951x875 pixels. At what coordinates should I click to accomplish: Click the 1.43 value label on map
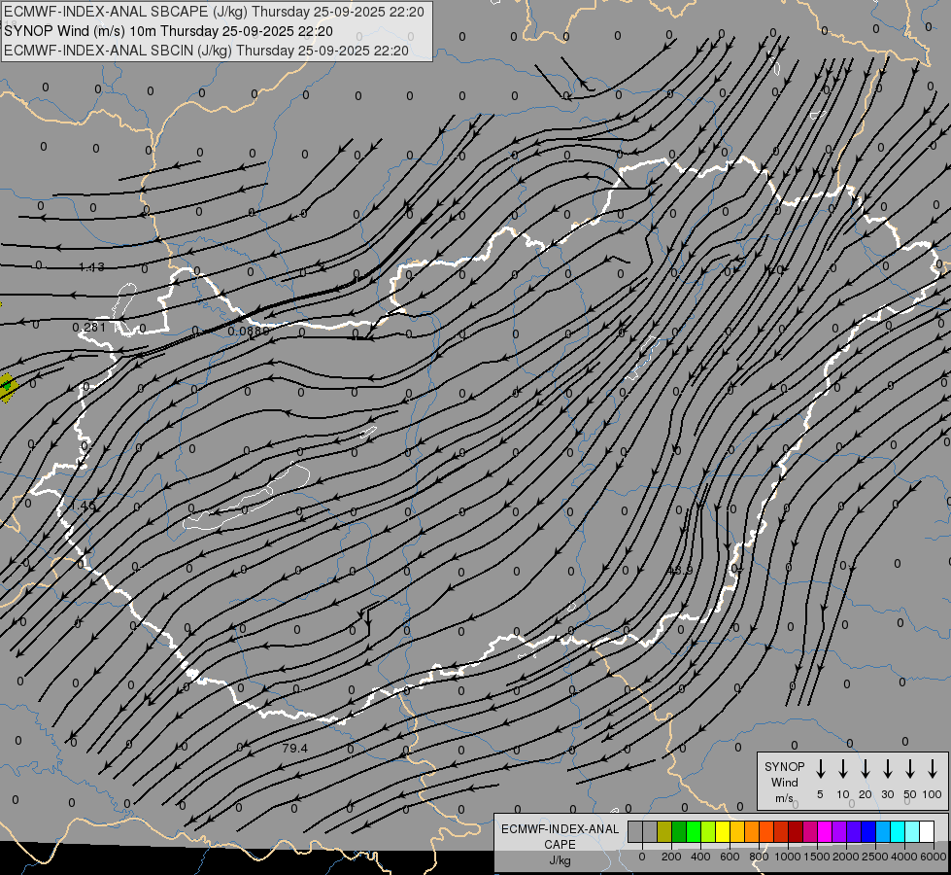[x=91, y=267]
